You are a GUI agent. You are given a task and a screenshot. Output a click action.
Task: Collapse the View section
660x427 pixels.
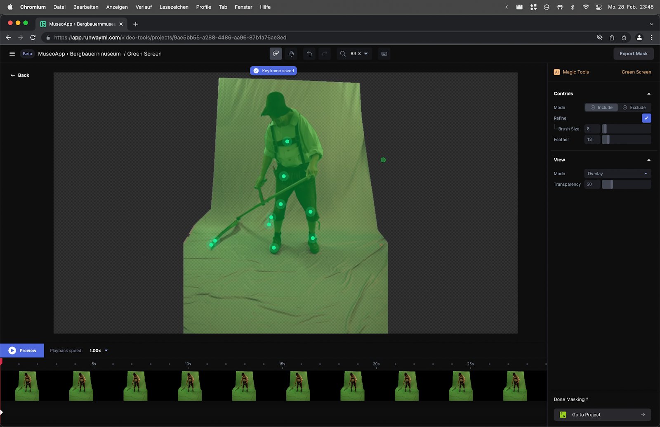[x=649, y=160]
